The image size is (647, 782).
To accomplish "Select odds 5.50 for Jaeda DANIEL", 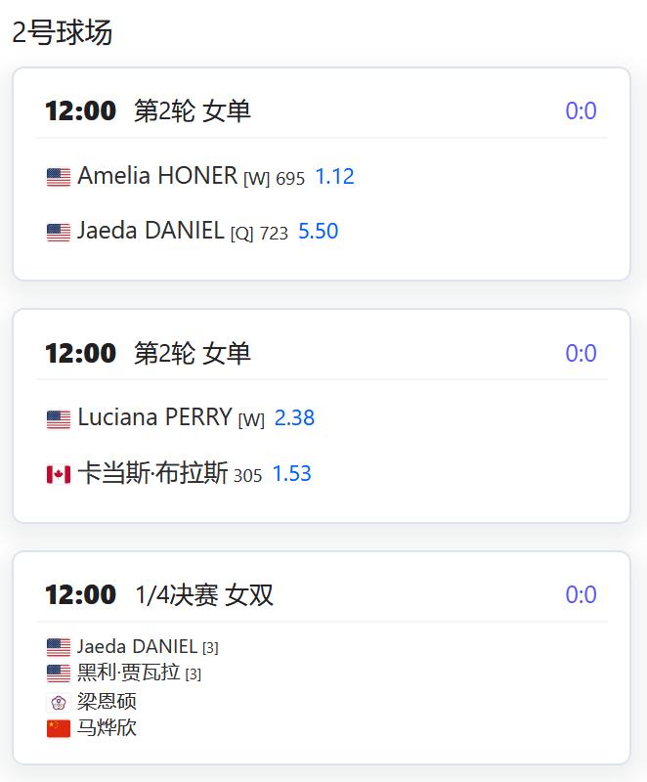I will click(318, 232).
